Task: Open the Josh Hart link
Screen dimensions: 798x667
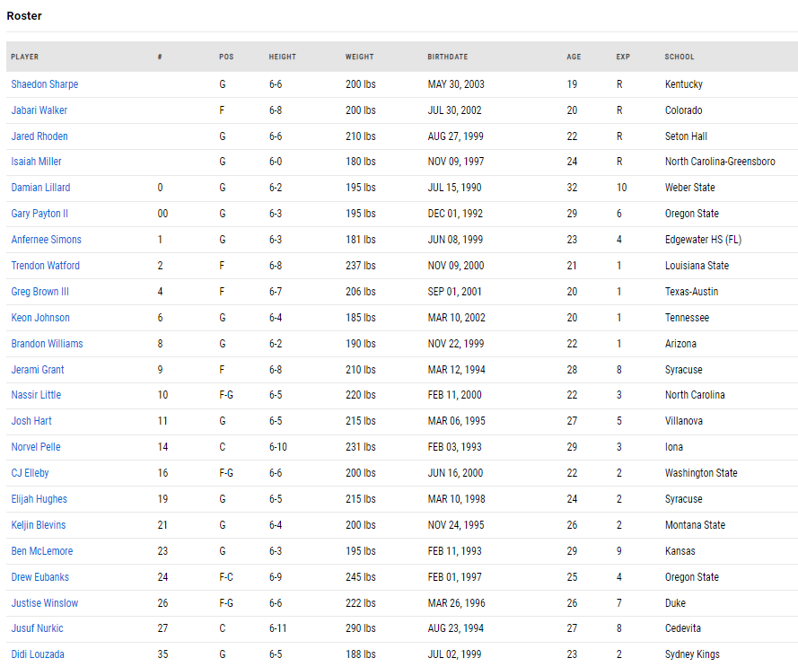Action: pos(31,421)
